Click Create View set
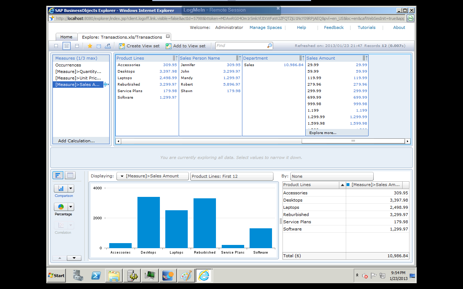 pos(139,46)
